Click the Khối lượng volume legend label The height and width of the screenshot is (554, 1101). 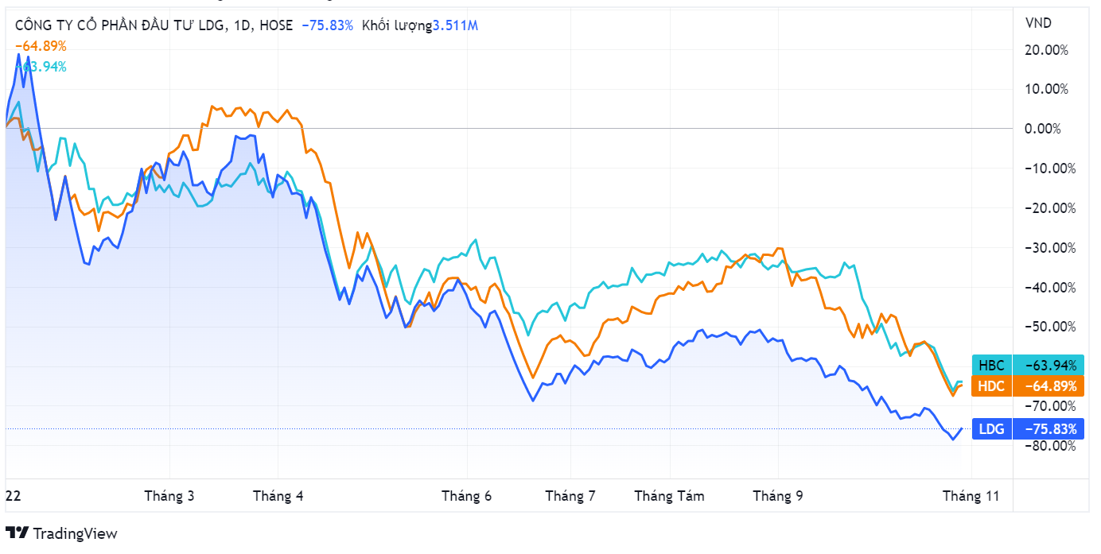click(x=396, y=25)
